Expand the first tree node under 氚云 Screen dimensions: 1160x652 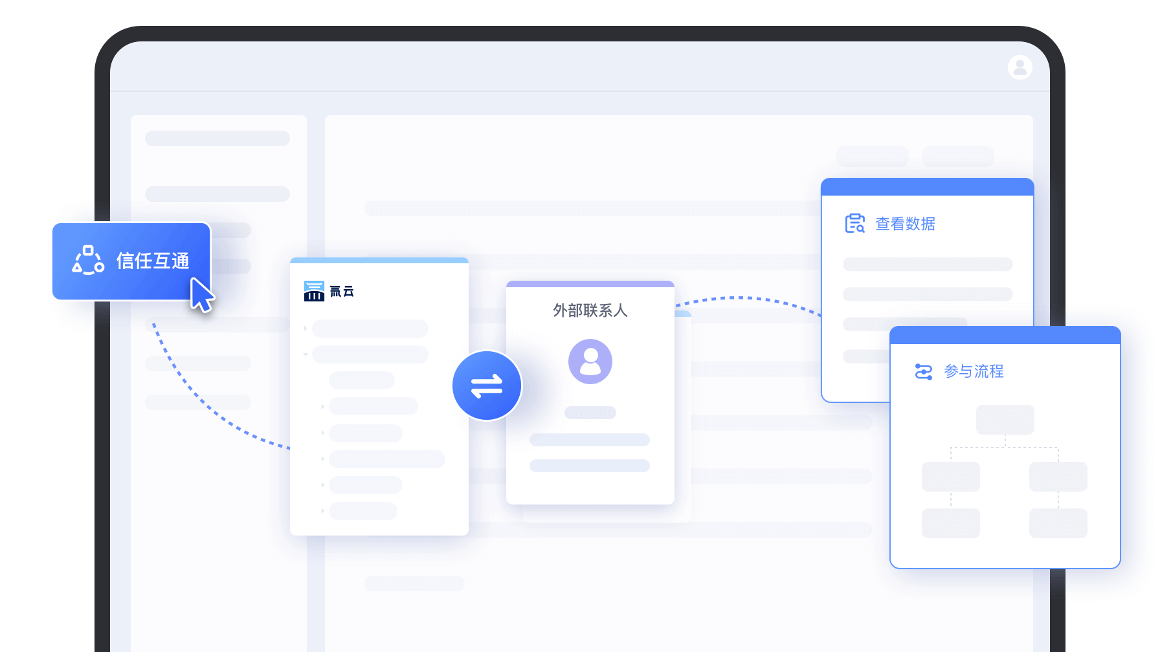click(306, 329)
